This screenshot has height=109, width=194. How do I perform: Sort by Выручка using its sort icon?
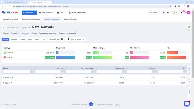(36, 68)
